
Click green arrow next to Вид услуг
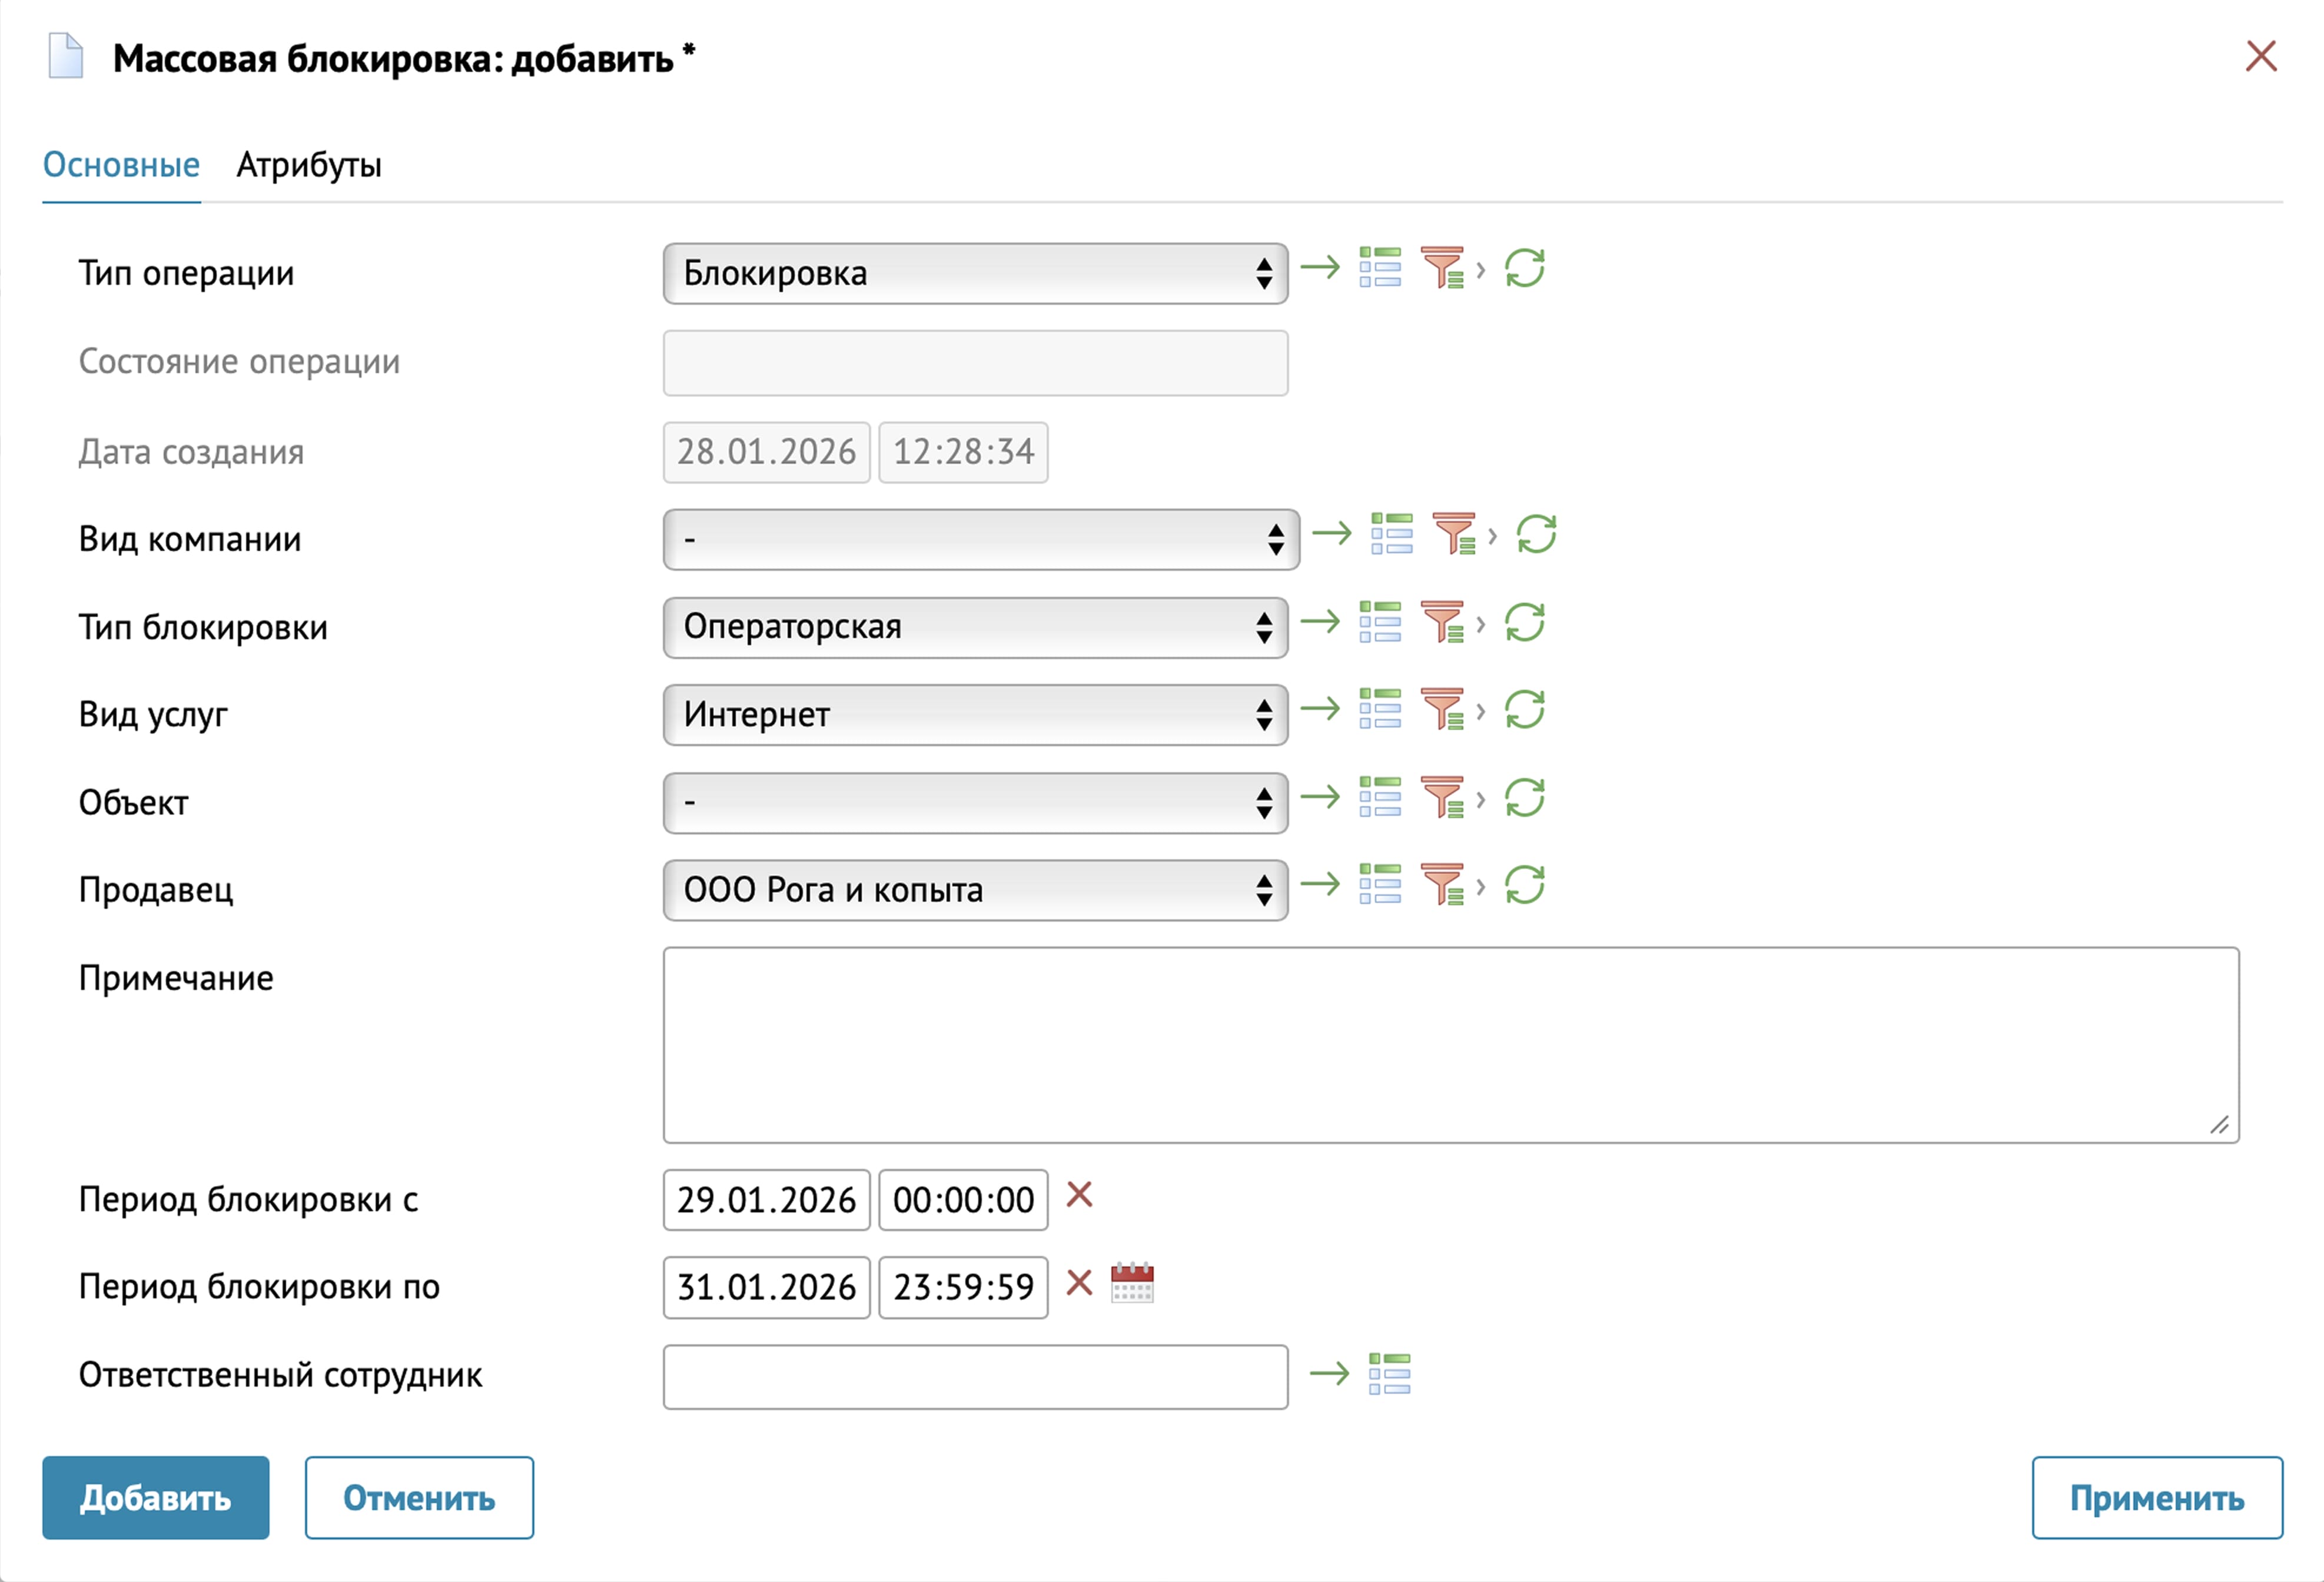pyautogui.click(x=1320, y=709)
